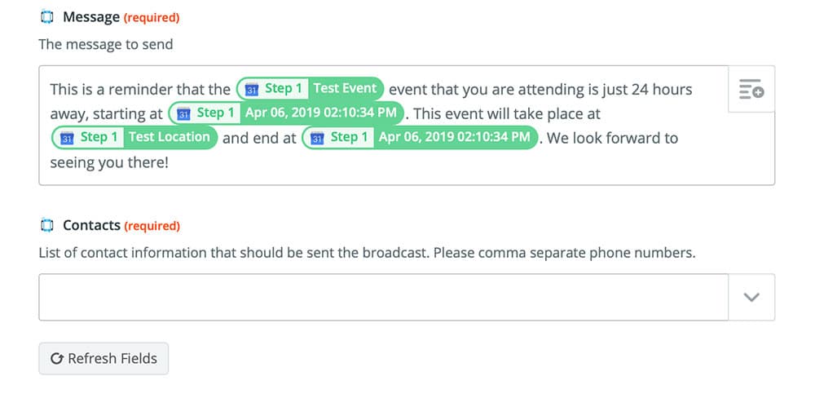
Task: Click the "The message to send" helper text
Action: [106, 44]
